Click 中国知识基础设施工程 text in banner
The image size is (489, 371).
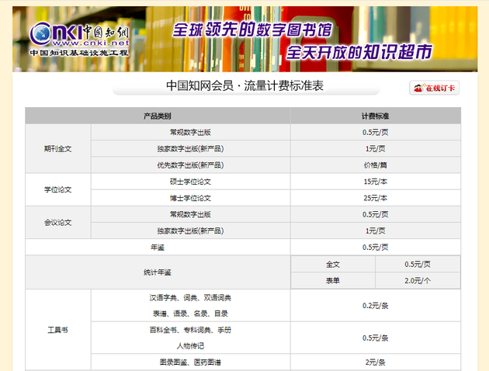(79, 52)
